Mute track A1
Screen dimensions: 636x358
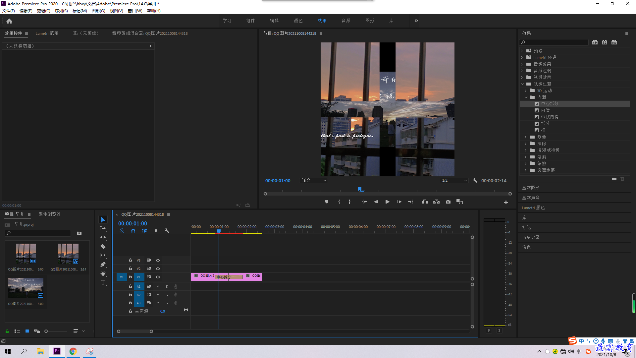158,287
